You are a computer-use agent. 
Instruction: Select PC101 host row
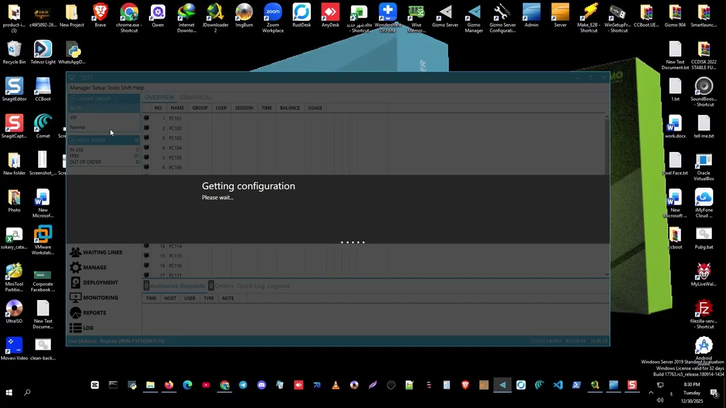pyautogui.click(x=374, y=118)
